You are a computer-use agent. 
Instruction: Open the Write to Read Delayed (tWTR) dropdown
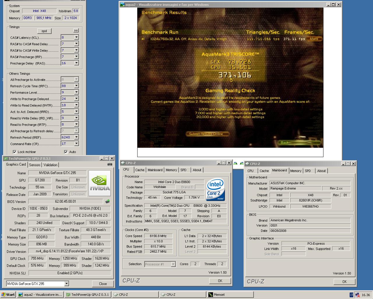pyautogui.click(x=76, y=105)
